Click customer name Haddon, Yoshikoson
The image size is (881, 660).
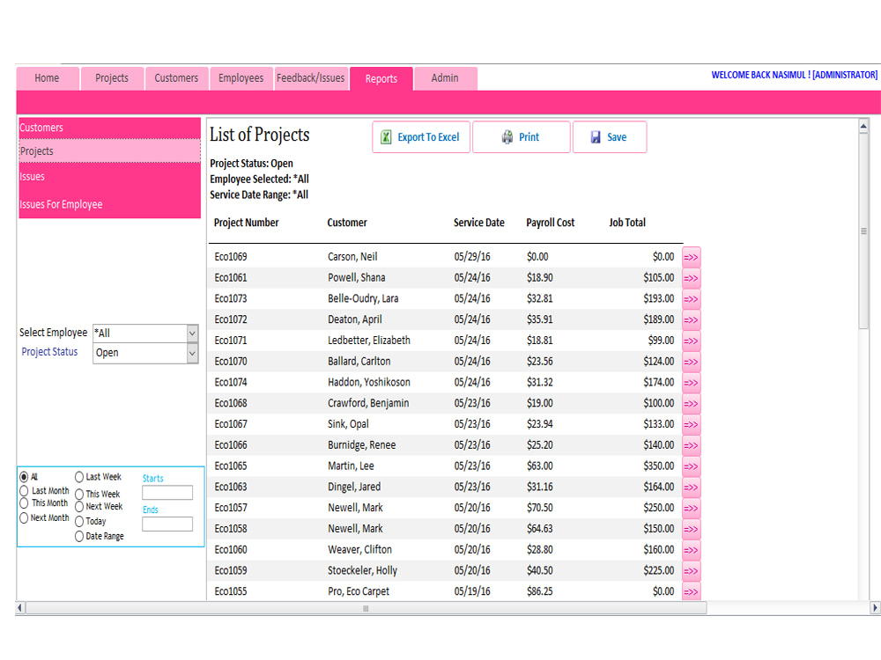(x=368, y=382)
